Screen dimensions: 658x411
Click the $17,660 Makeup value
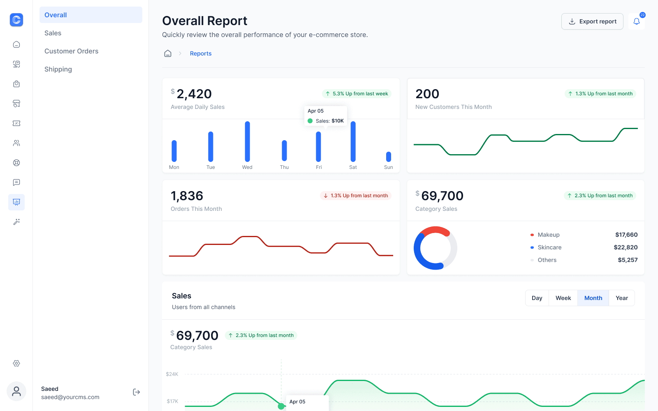click(626, 235)
